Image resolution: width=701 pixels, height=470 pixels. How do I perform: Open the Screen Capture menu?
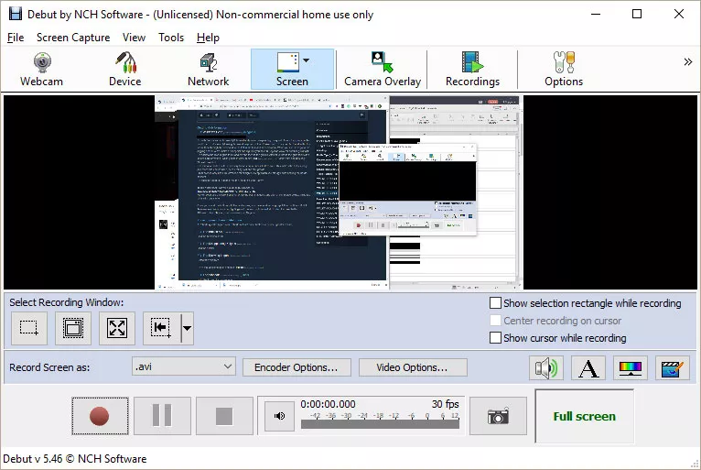(x=73, y=38)
